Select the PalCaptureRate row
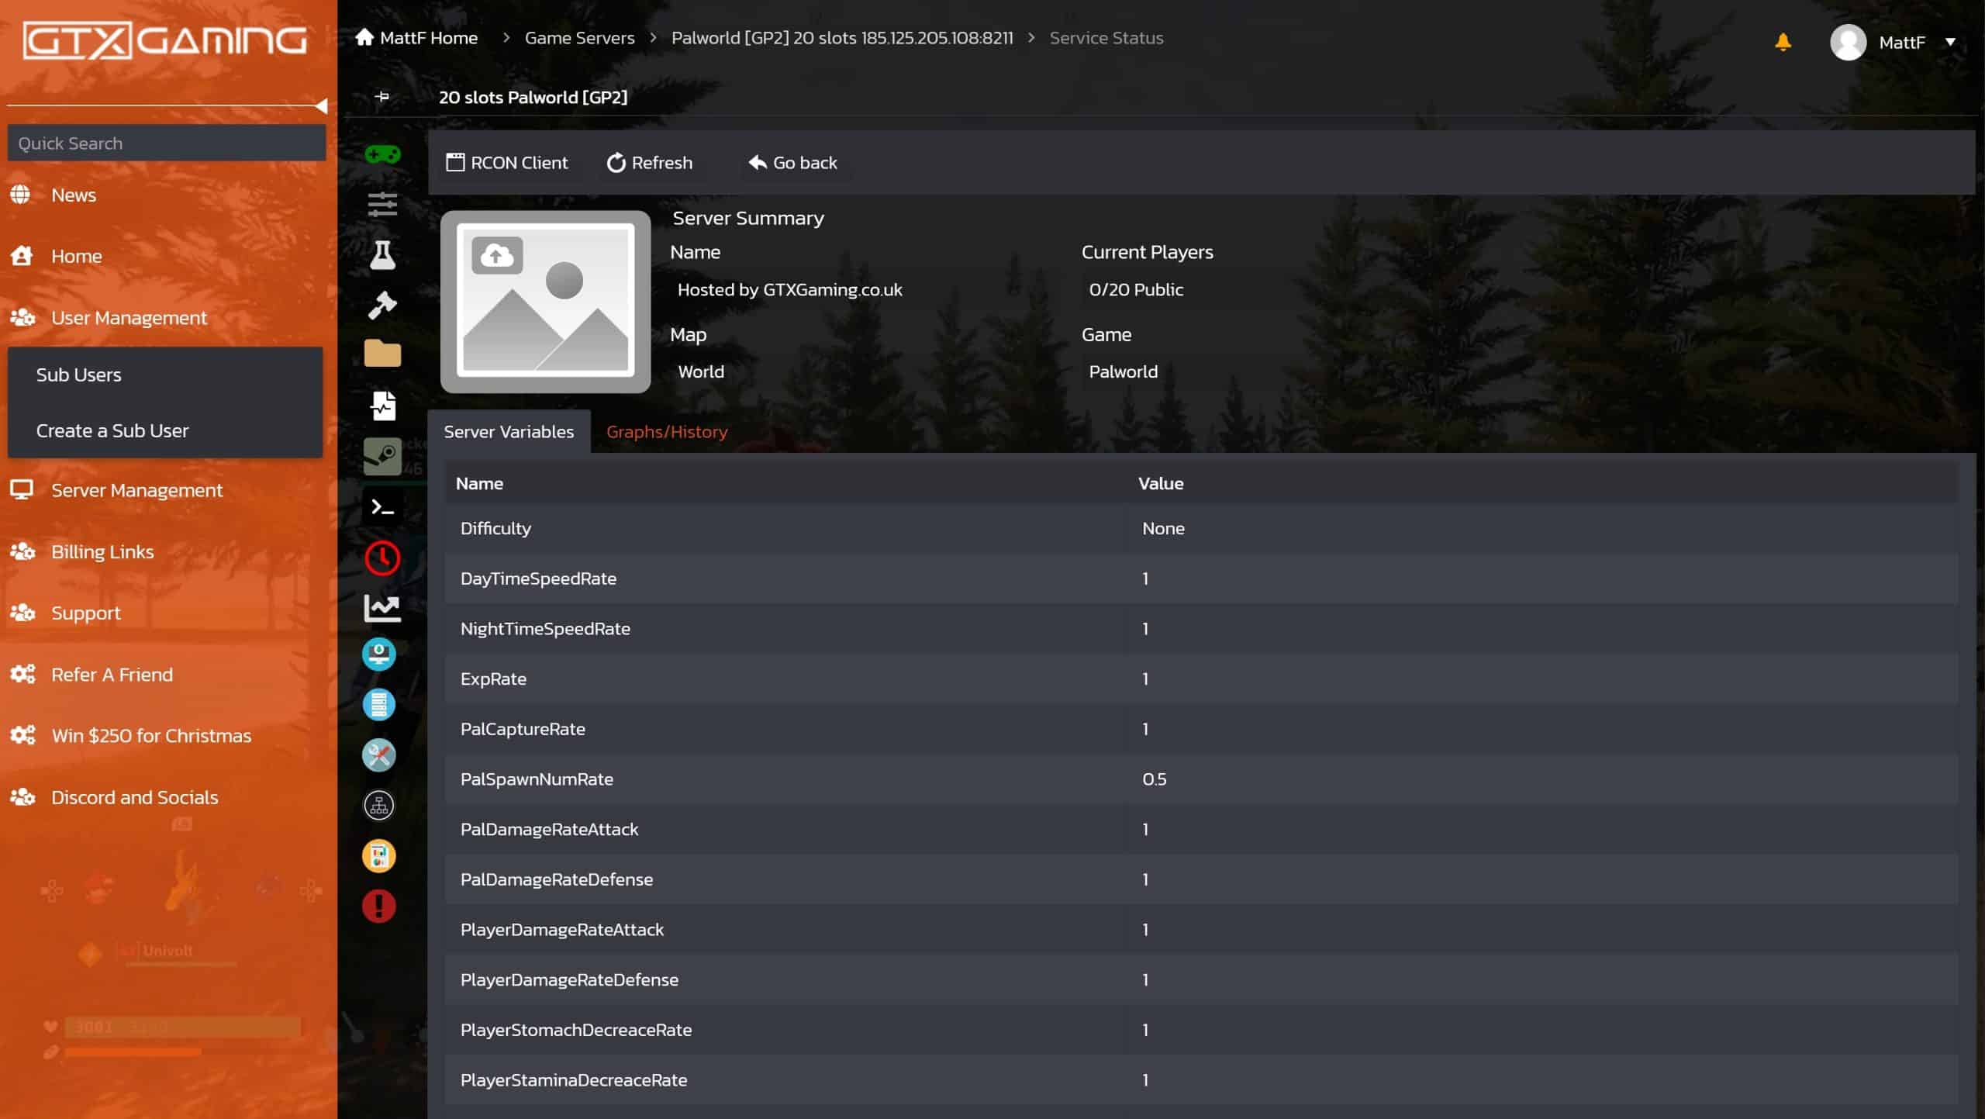 1201,729
